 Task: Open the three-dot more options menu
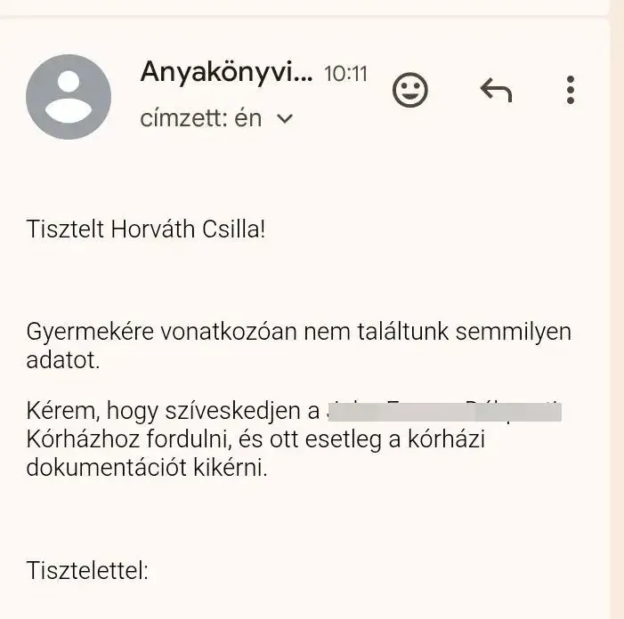click(x=571, y=90)
